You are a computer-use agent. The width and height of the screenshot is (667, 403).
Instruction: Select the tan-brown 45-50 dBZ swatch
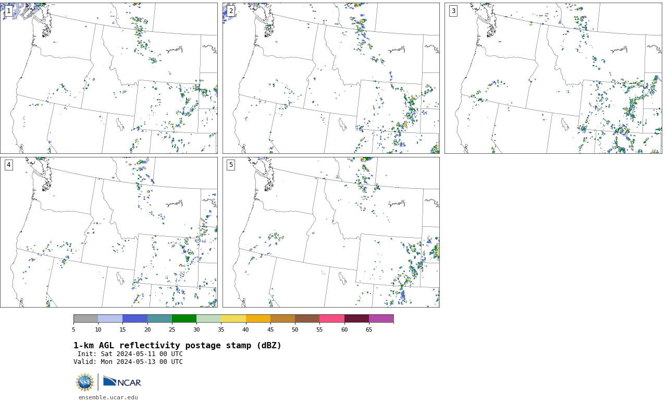pos(282,319)
